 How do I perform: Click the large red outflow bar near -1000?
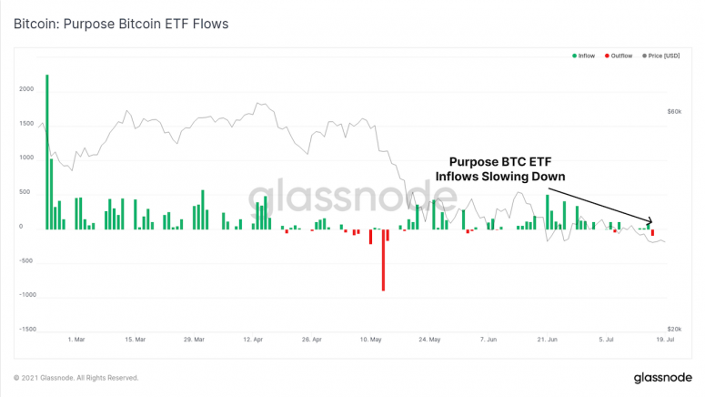pyautogui.click(x=384, y=260)
